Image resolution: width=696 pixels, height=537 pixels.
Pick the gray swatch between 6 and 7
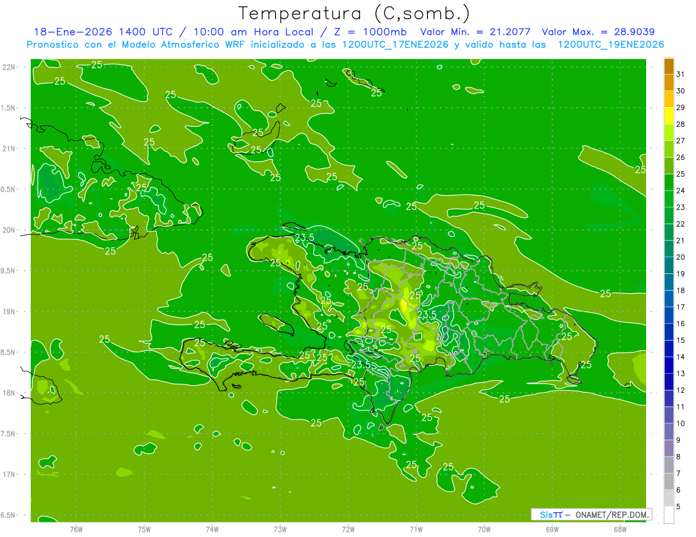click(x=669, y=481)
